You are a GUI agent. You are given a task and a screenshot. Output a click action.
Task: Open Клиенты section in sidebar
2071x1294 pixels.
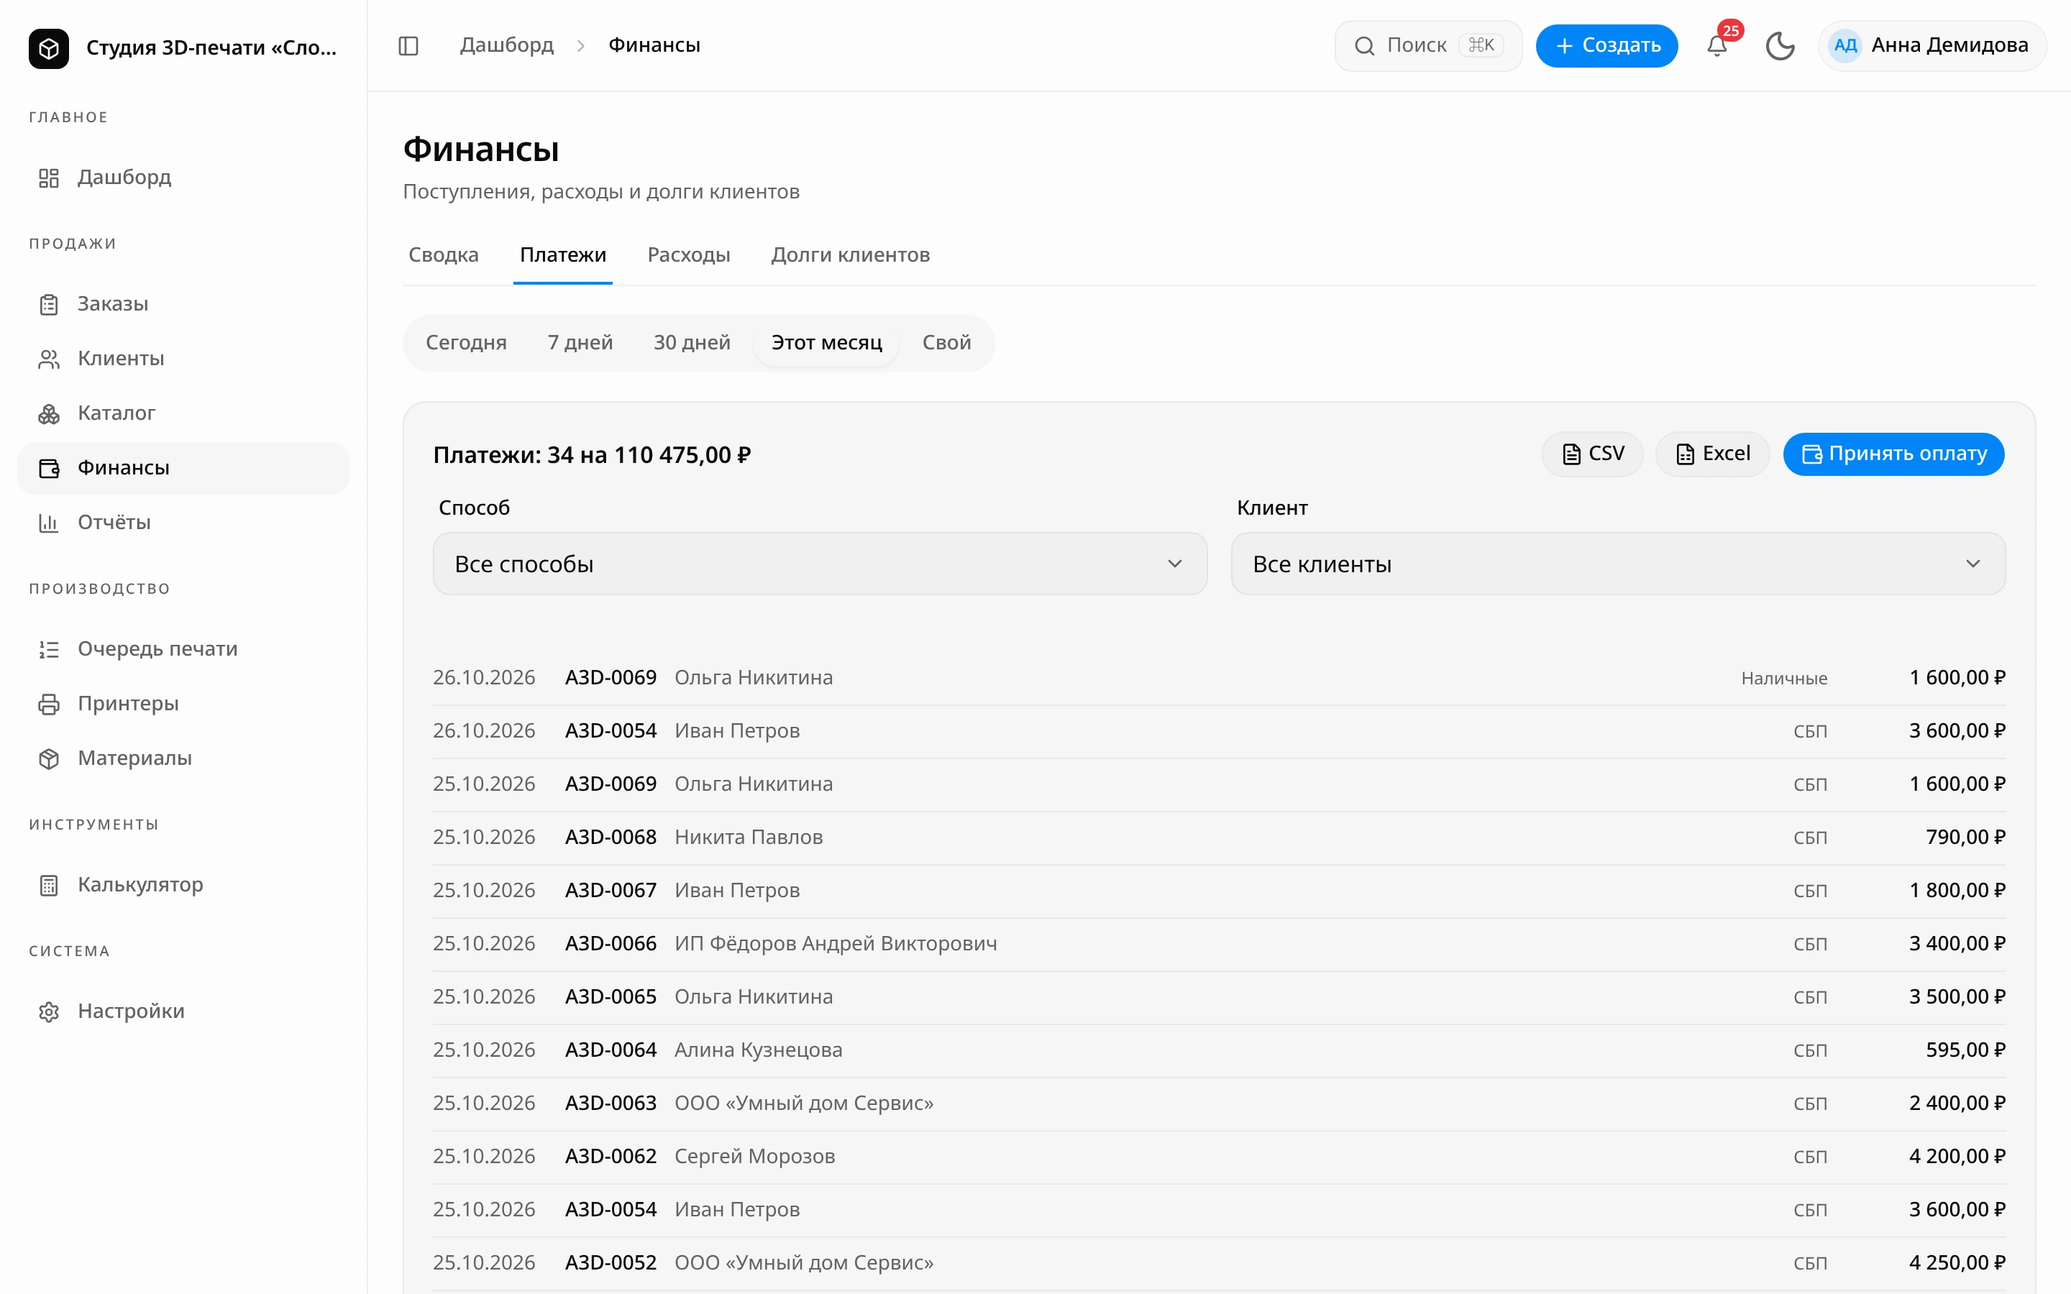pyautogui.click(x=183, y=359)
